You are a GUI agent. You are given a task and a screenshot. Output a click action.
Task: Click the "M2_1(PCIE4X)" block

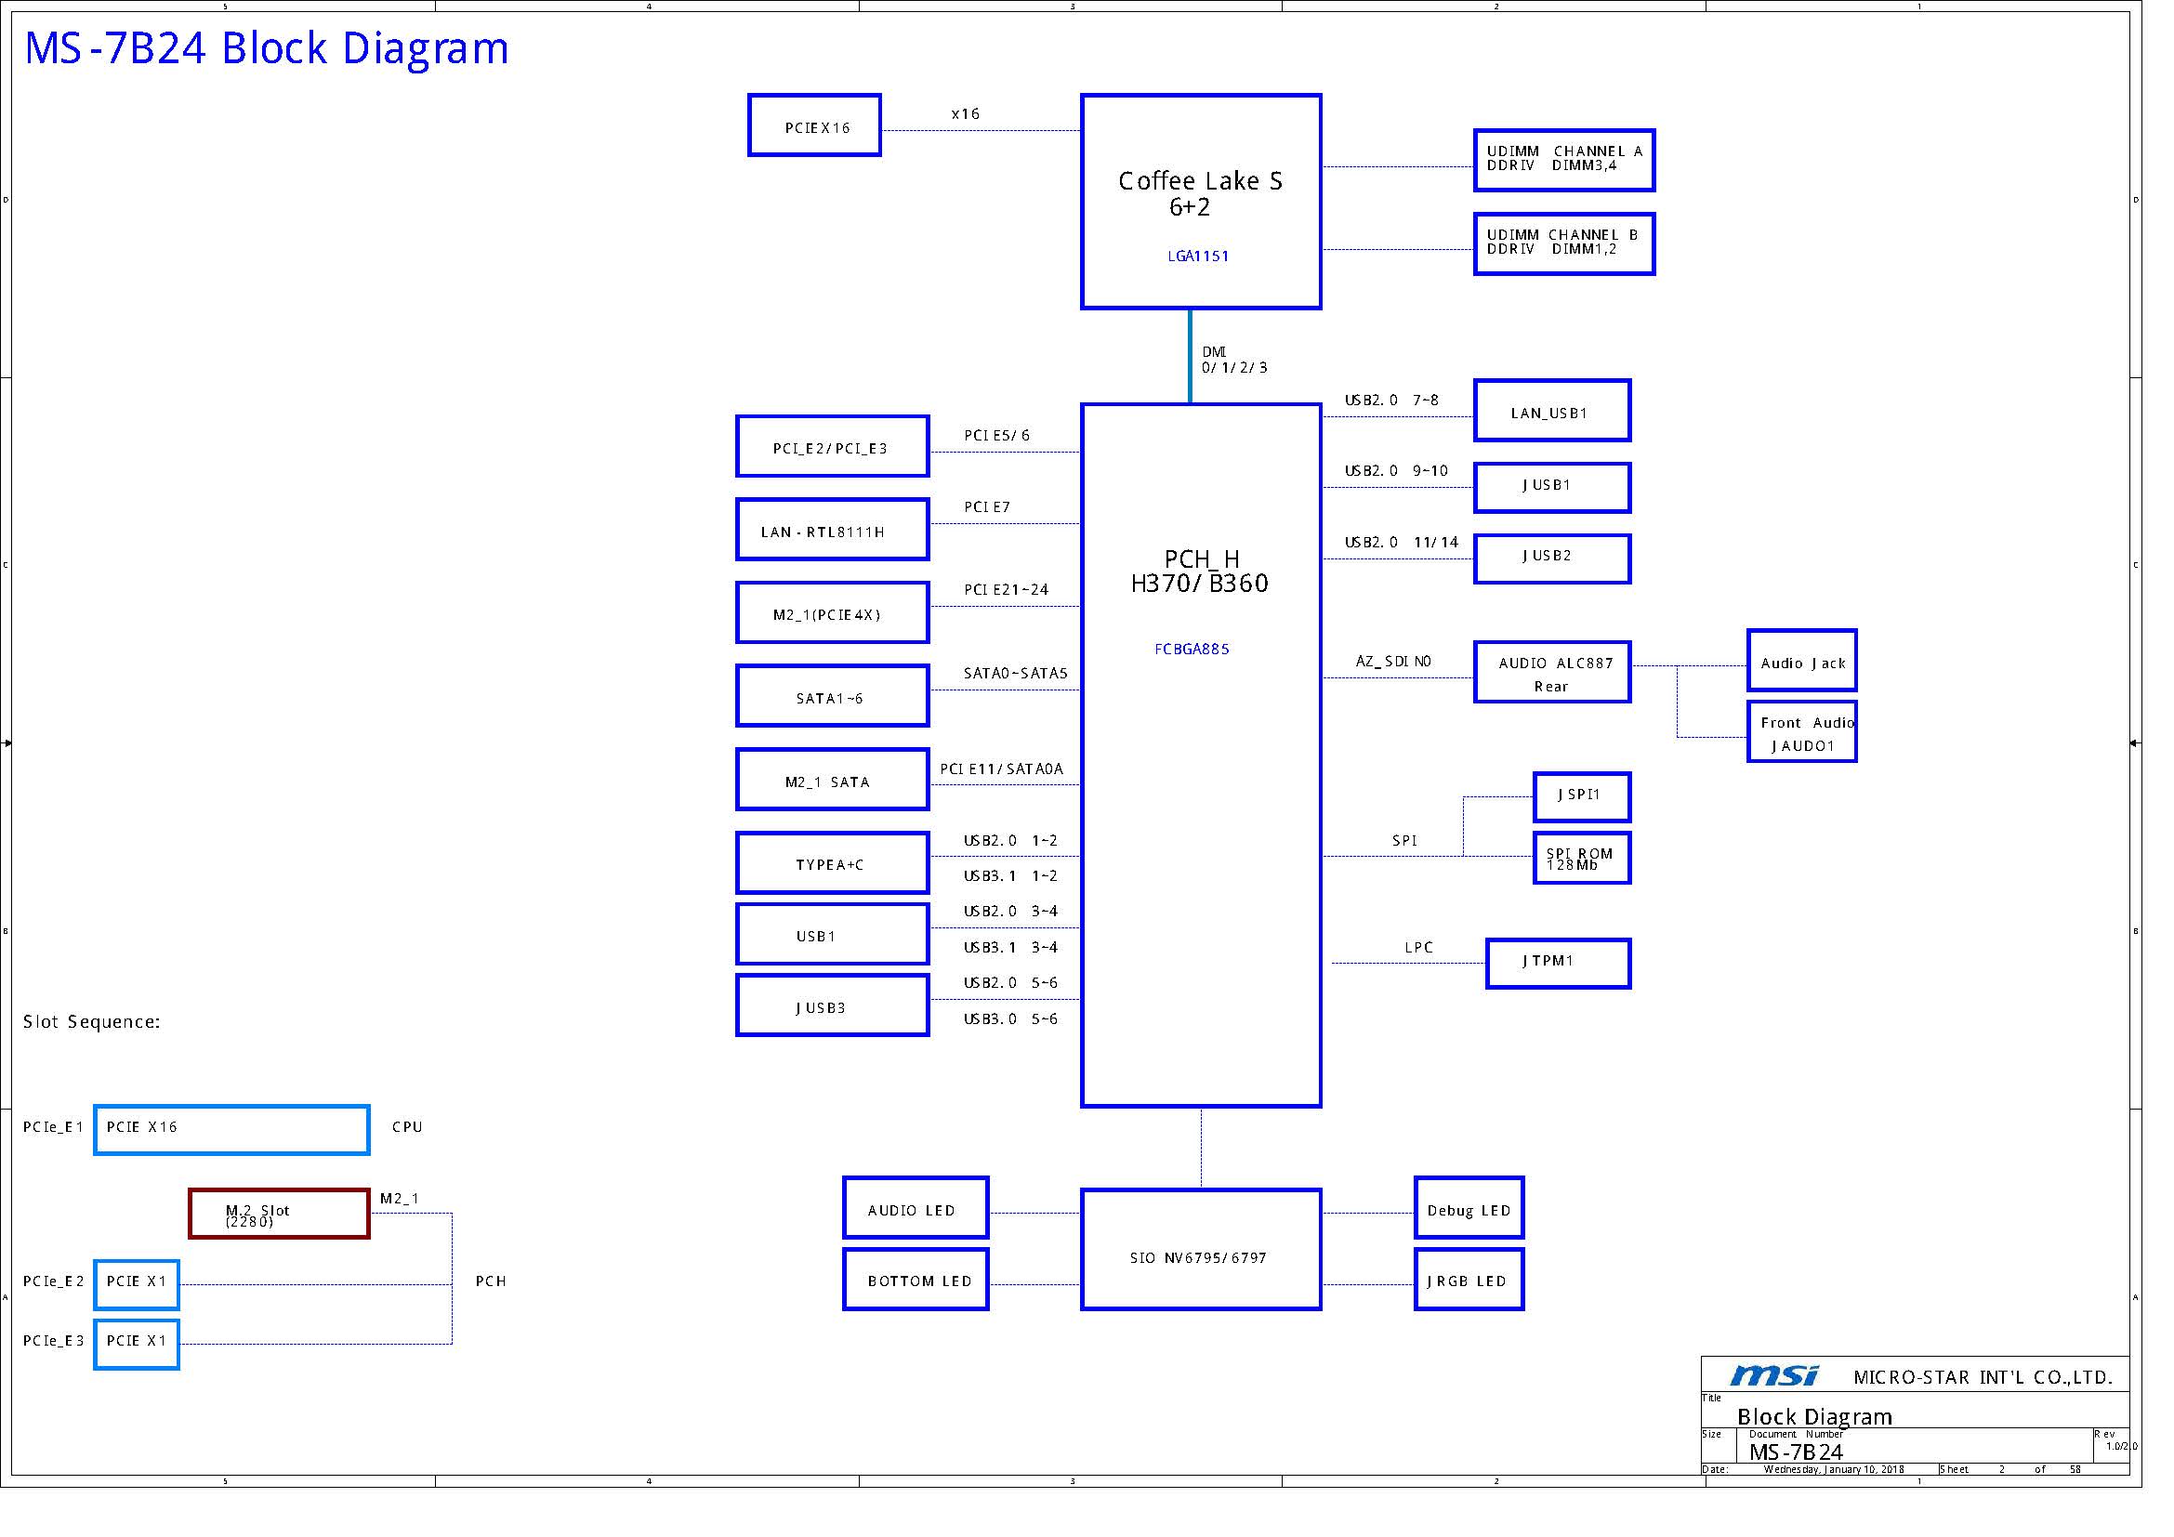[x=832, y=612]
